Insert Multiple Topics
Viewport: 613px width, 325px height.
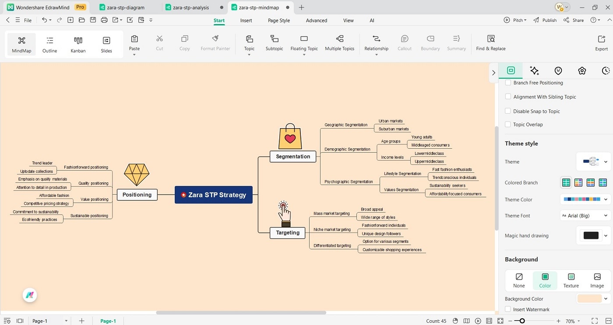(x=340, y=43)
